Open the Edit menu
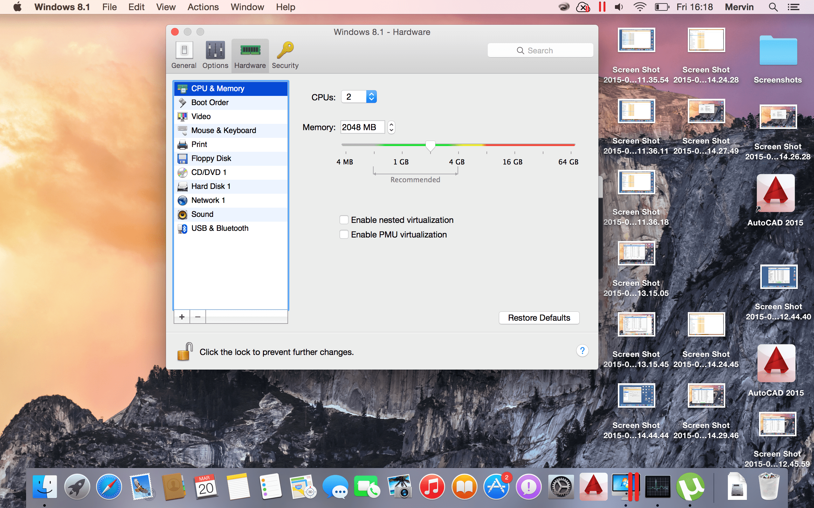The width and height of the screenshot is (814, 508). pyautogui.click(x=136, y=7)
